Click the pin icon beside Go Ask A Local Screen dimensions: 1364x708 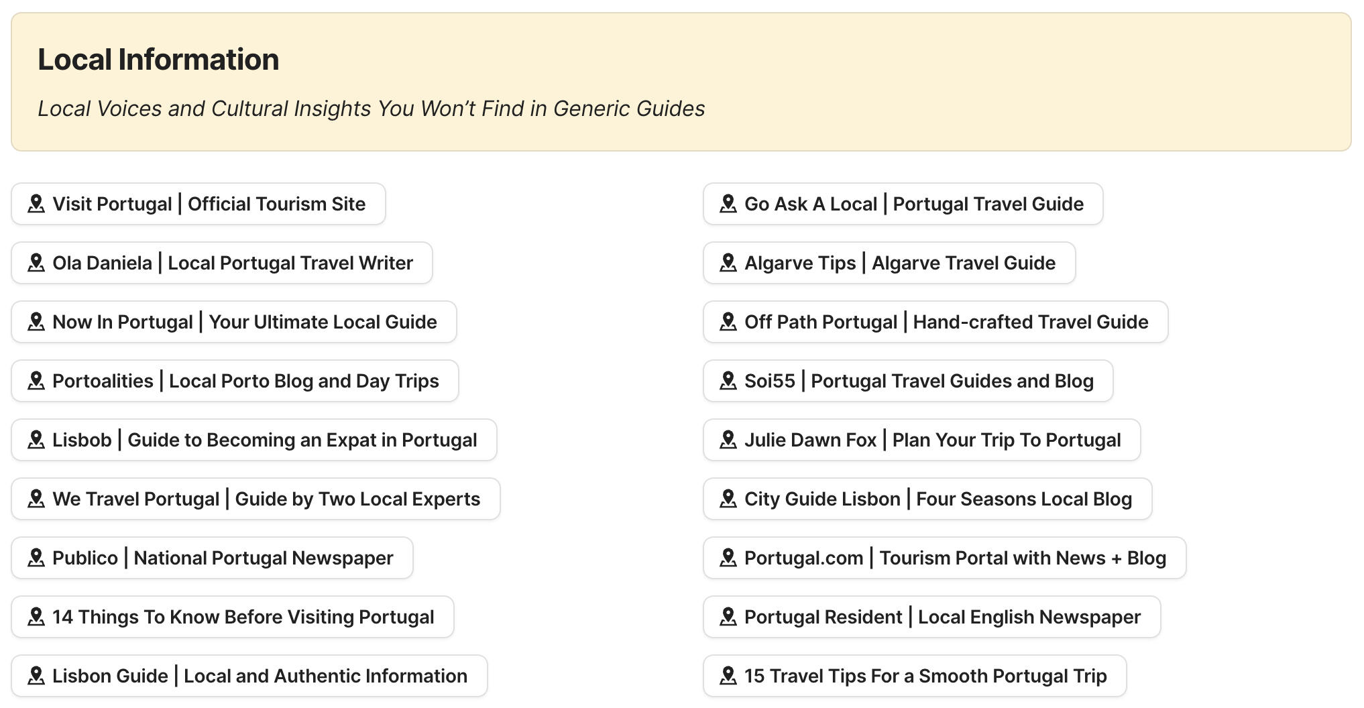coord(728,204)
